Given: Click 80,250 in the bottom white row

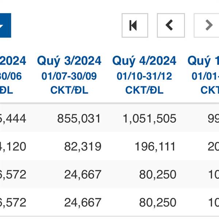Looking at the screenshot, I should tap(158, 202).
